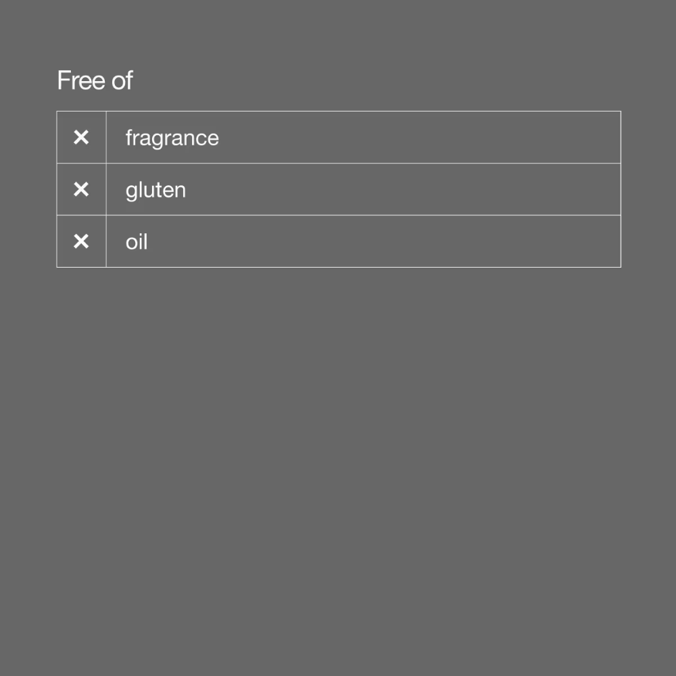Select the gluten label text

(155, 190)
